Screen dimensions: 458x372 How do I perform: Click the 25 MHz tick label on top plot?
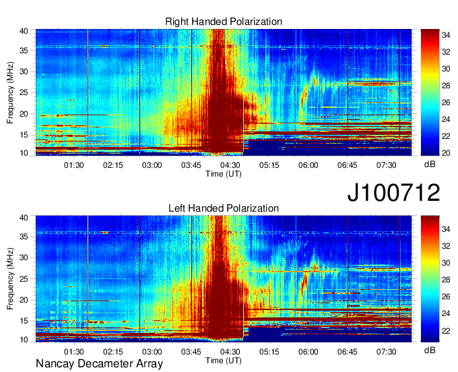pos(24,92)
